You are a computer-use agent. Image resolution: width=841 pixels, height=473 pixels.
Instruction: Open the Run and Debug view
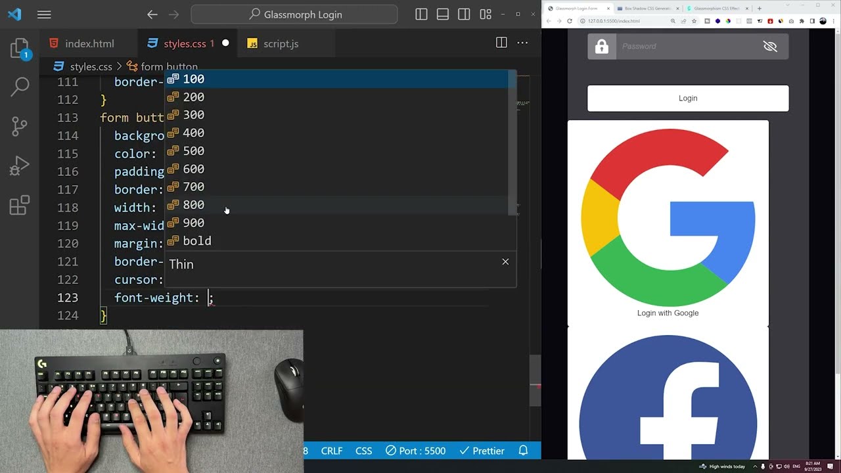click(x=20, y=166)
